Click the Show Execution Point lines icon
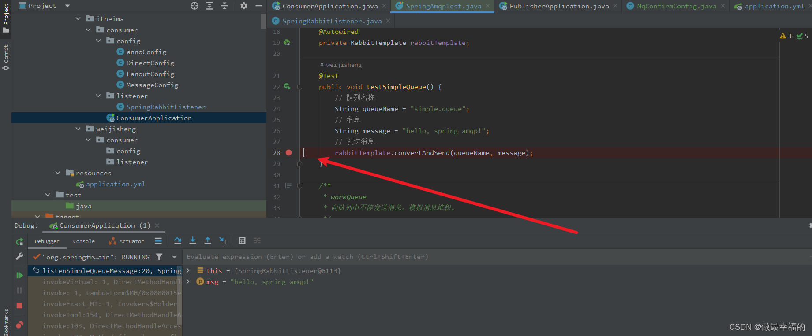 click(158, 240)
